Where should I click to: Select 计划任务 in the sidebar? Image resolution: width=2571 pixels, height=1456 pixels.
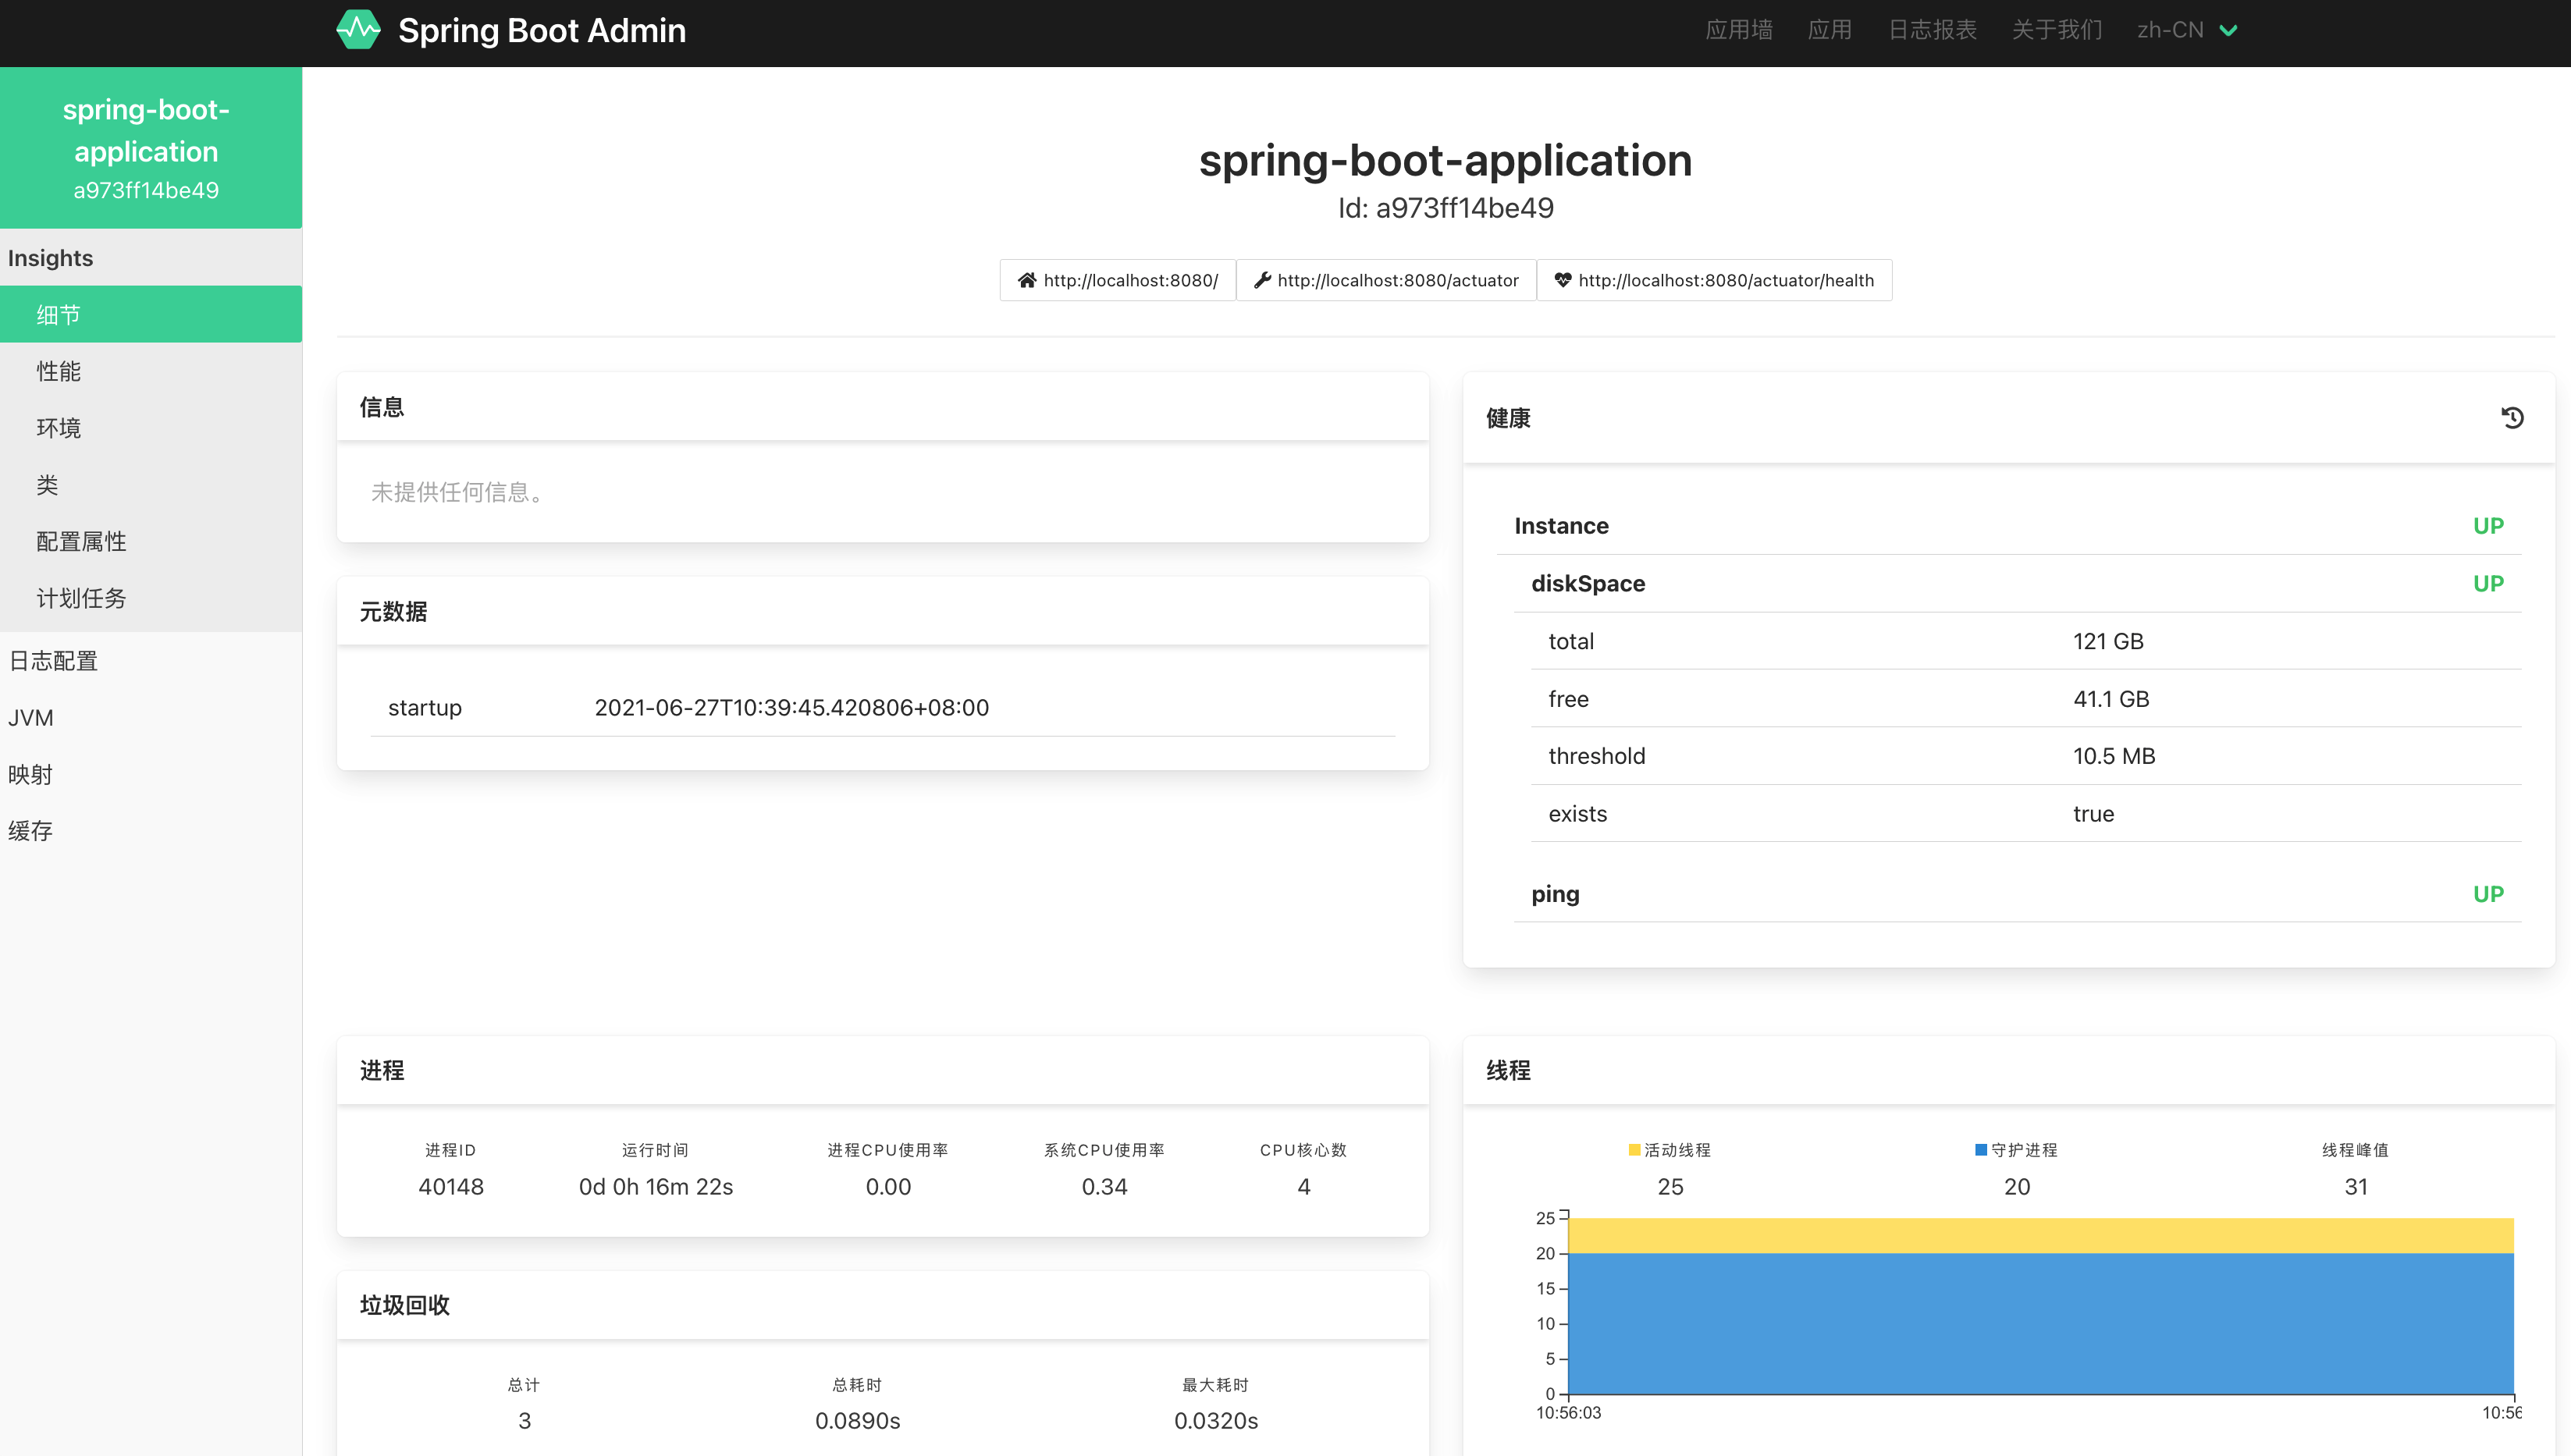tap(151, 598)
